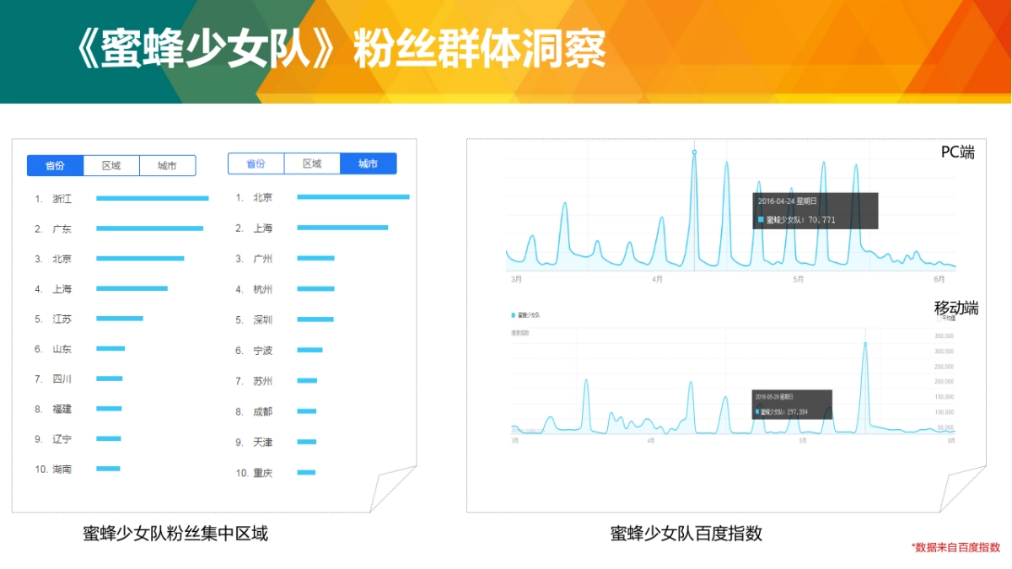Screen dimensions: 1012x569
Task: Click the 数据来自百度指数 footnote
Action: click(x=955, y=547)
